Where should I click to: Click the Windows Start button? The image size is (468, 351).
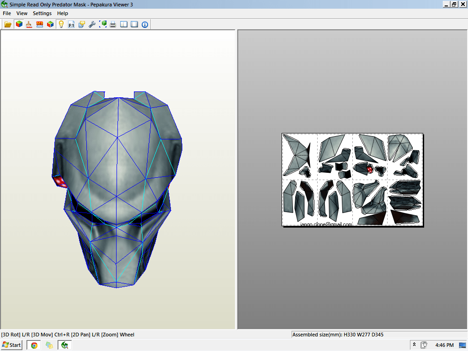coord(12,345)
